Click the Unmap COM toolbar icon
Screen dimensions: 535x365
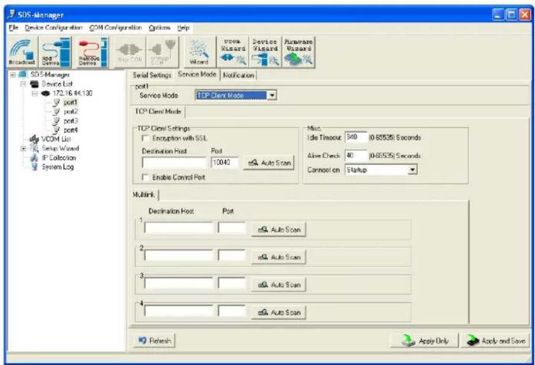point(163,52)
